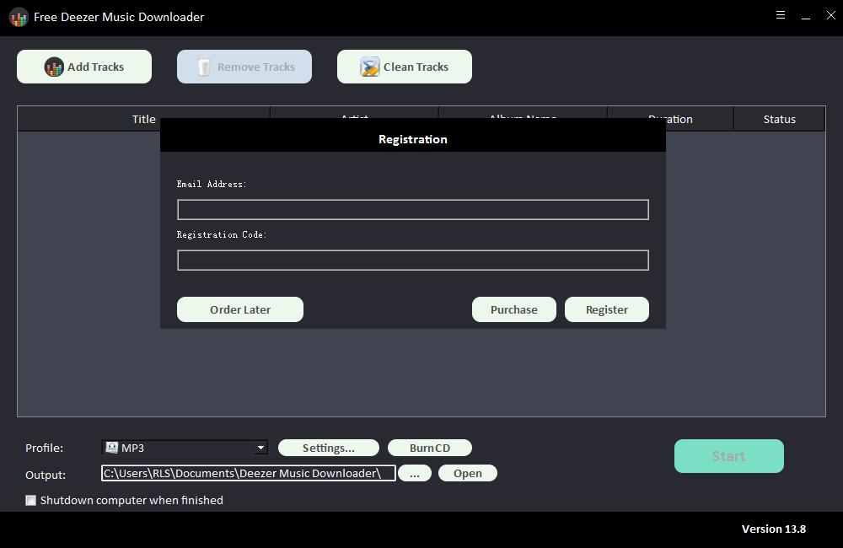Sort tracks by Title column header
Screen dimensions: 843x548
[143, 119]
